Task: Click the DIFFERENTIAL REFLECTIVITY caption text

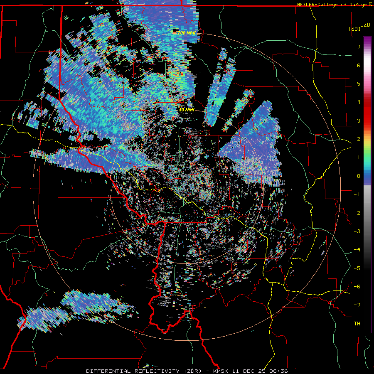Action: click(133, 371)
